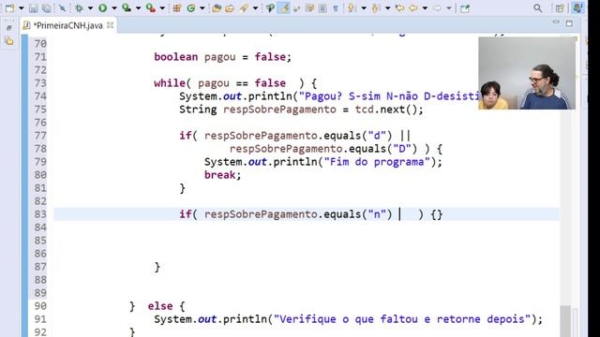Click the Back navigation arrow
Viewport: 600px width, 337px height.
(413, 8)
